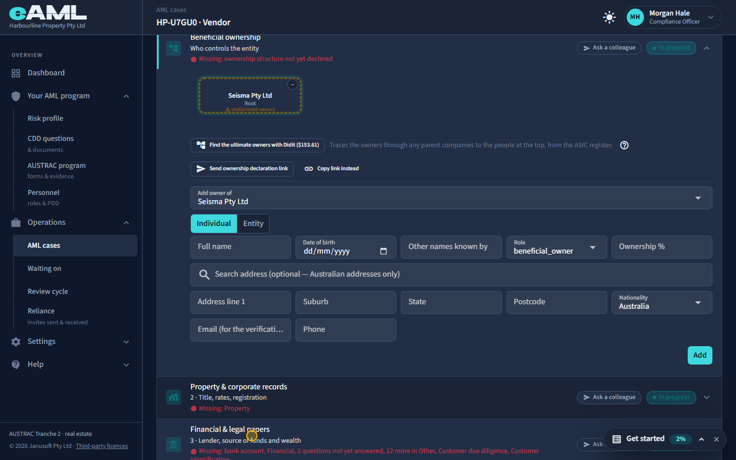Viewport: 736px width, 460px height.
Task: Click the Full name input field
Action: [240, 247]
